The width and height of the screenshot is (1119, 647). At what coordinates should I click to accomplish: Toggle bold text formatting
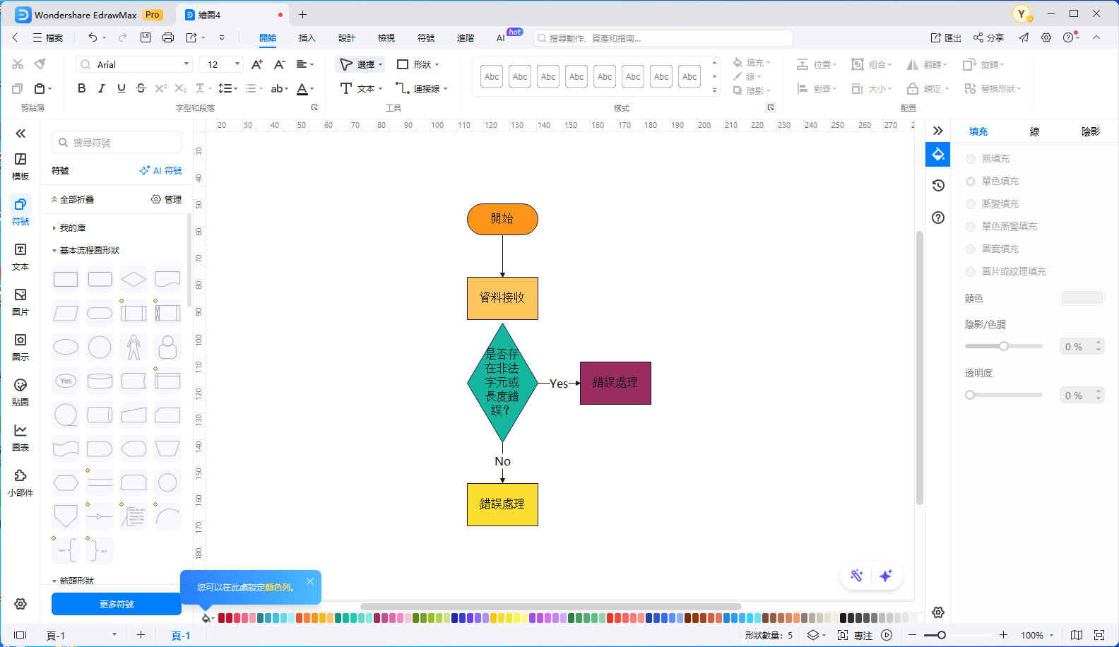[81, 88]
